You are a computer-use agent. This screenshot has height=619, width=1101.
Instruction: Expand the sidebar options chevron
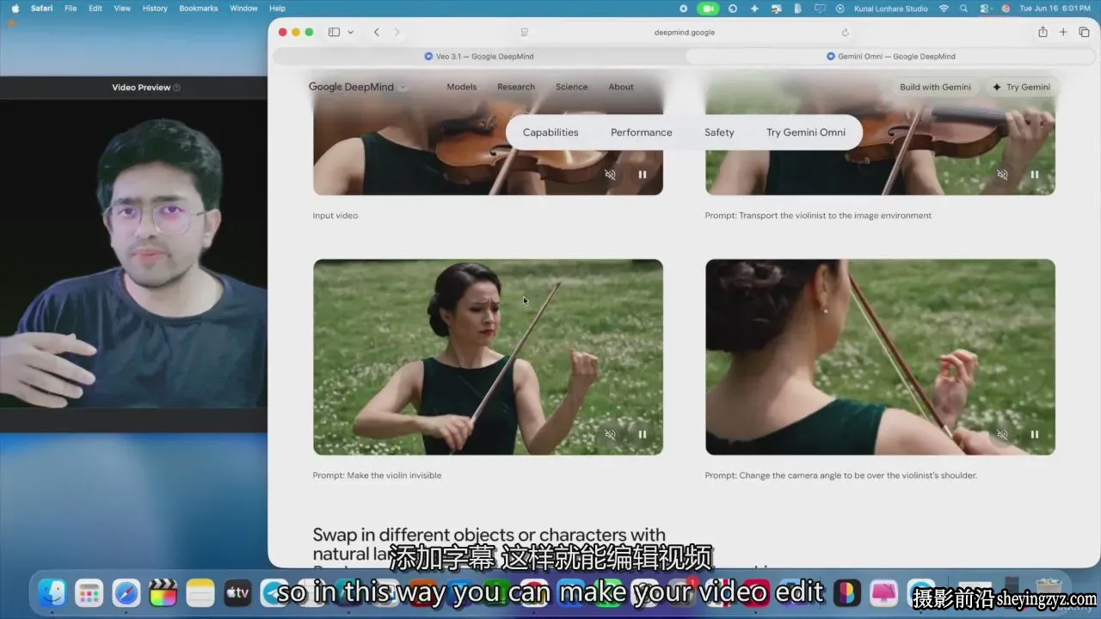click(350, 33)
